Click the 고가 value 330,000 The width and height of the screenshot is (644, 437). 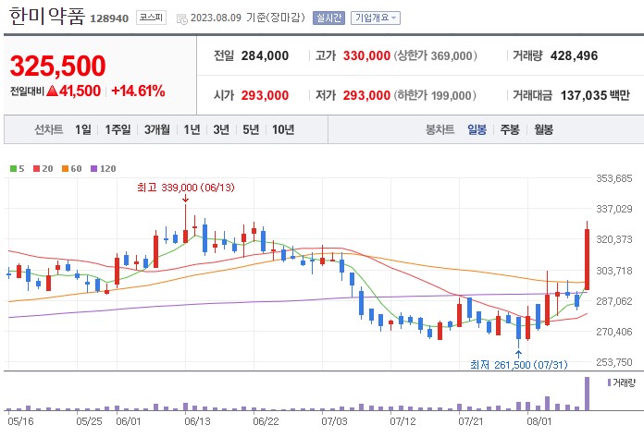pyautogui.click(x=366, y=55)
